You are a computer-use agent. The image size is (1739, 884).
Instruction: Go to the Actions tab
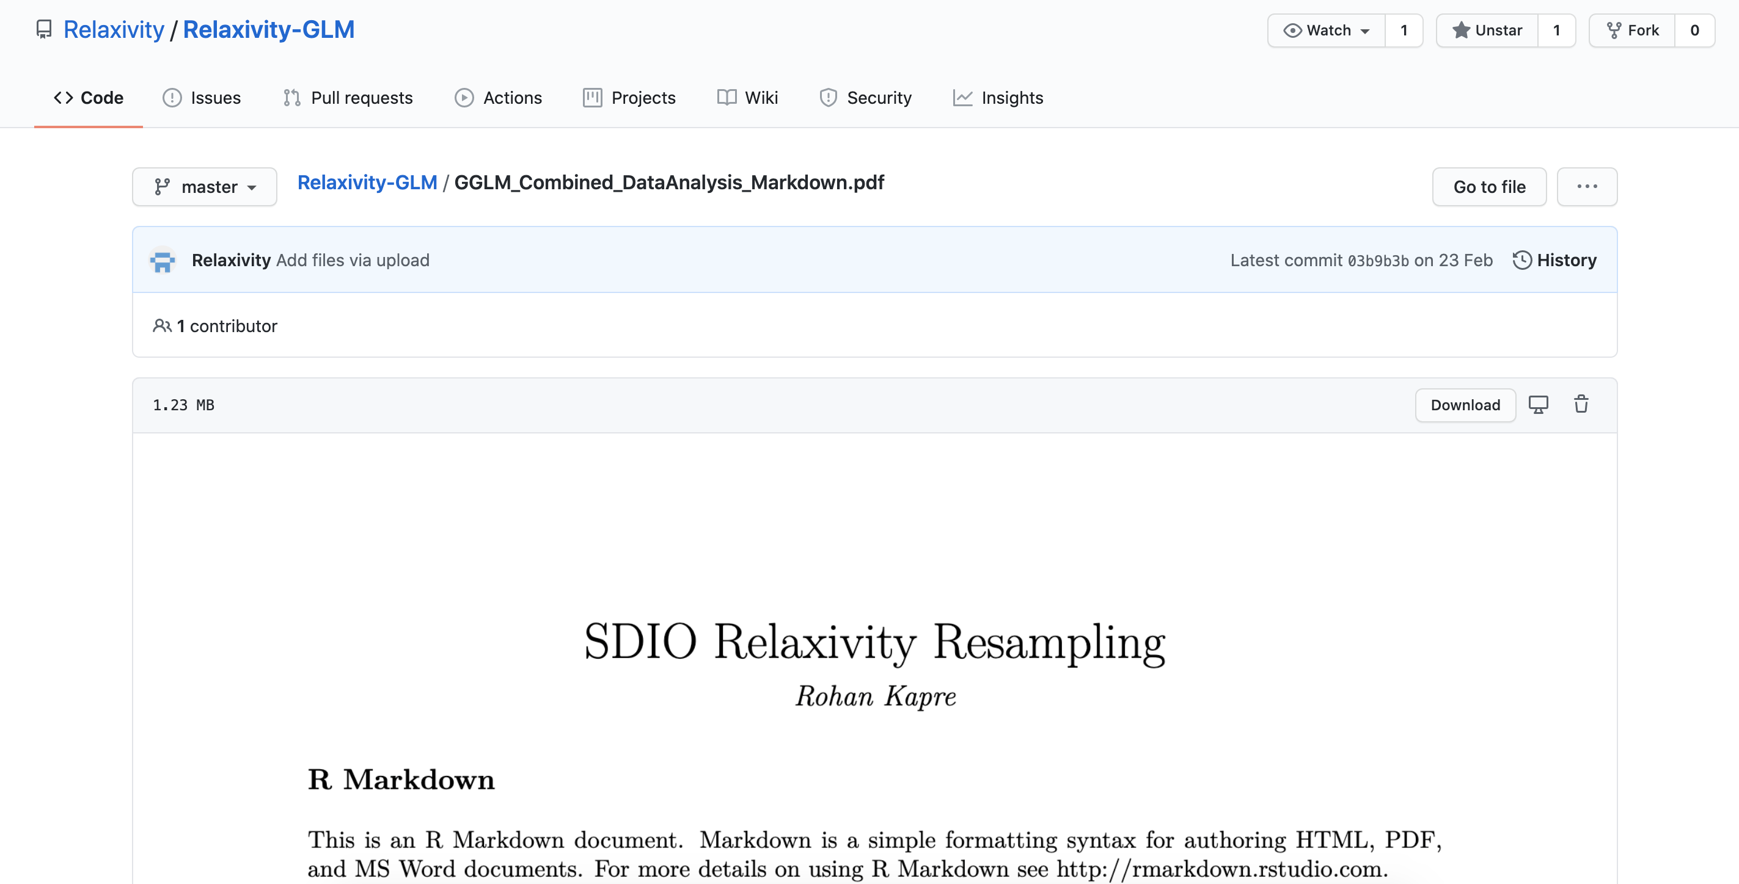[x=498, y=98]
